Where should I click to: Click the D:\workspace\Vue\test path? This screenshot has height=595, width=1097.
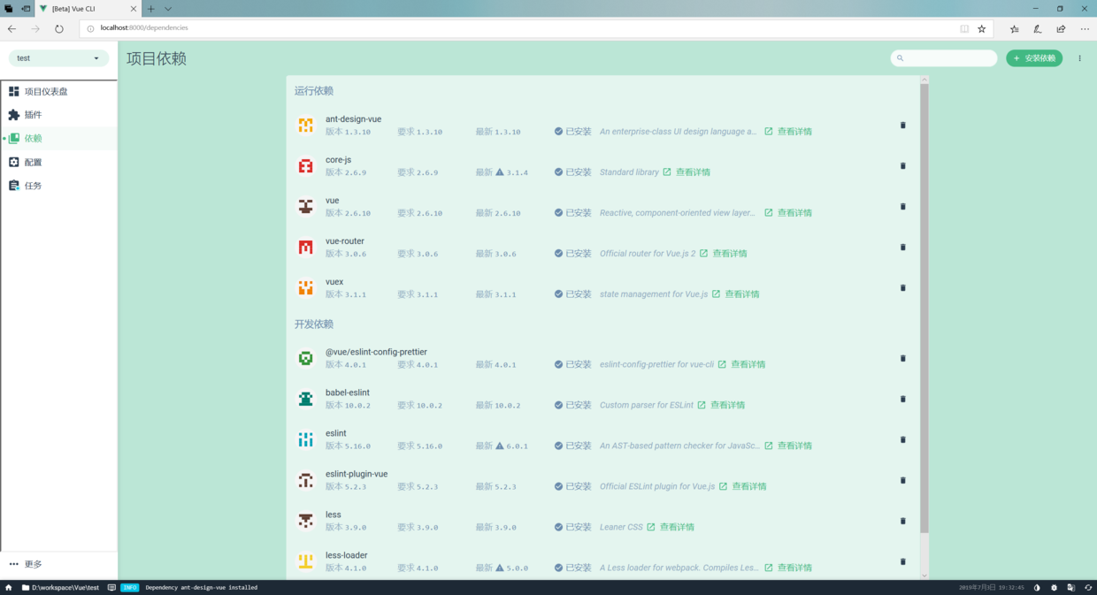(x=60, y=587)
